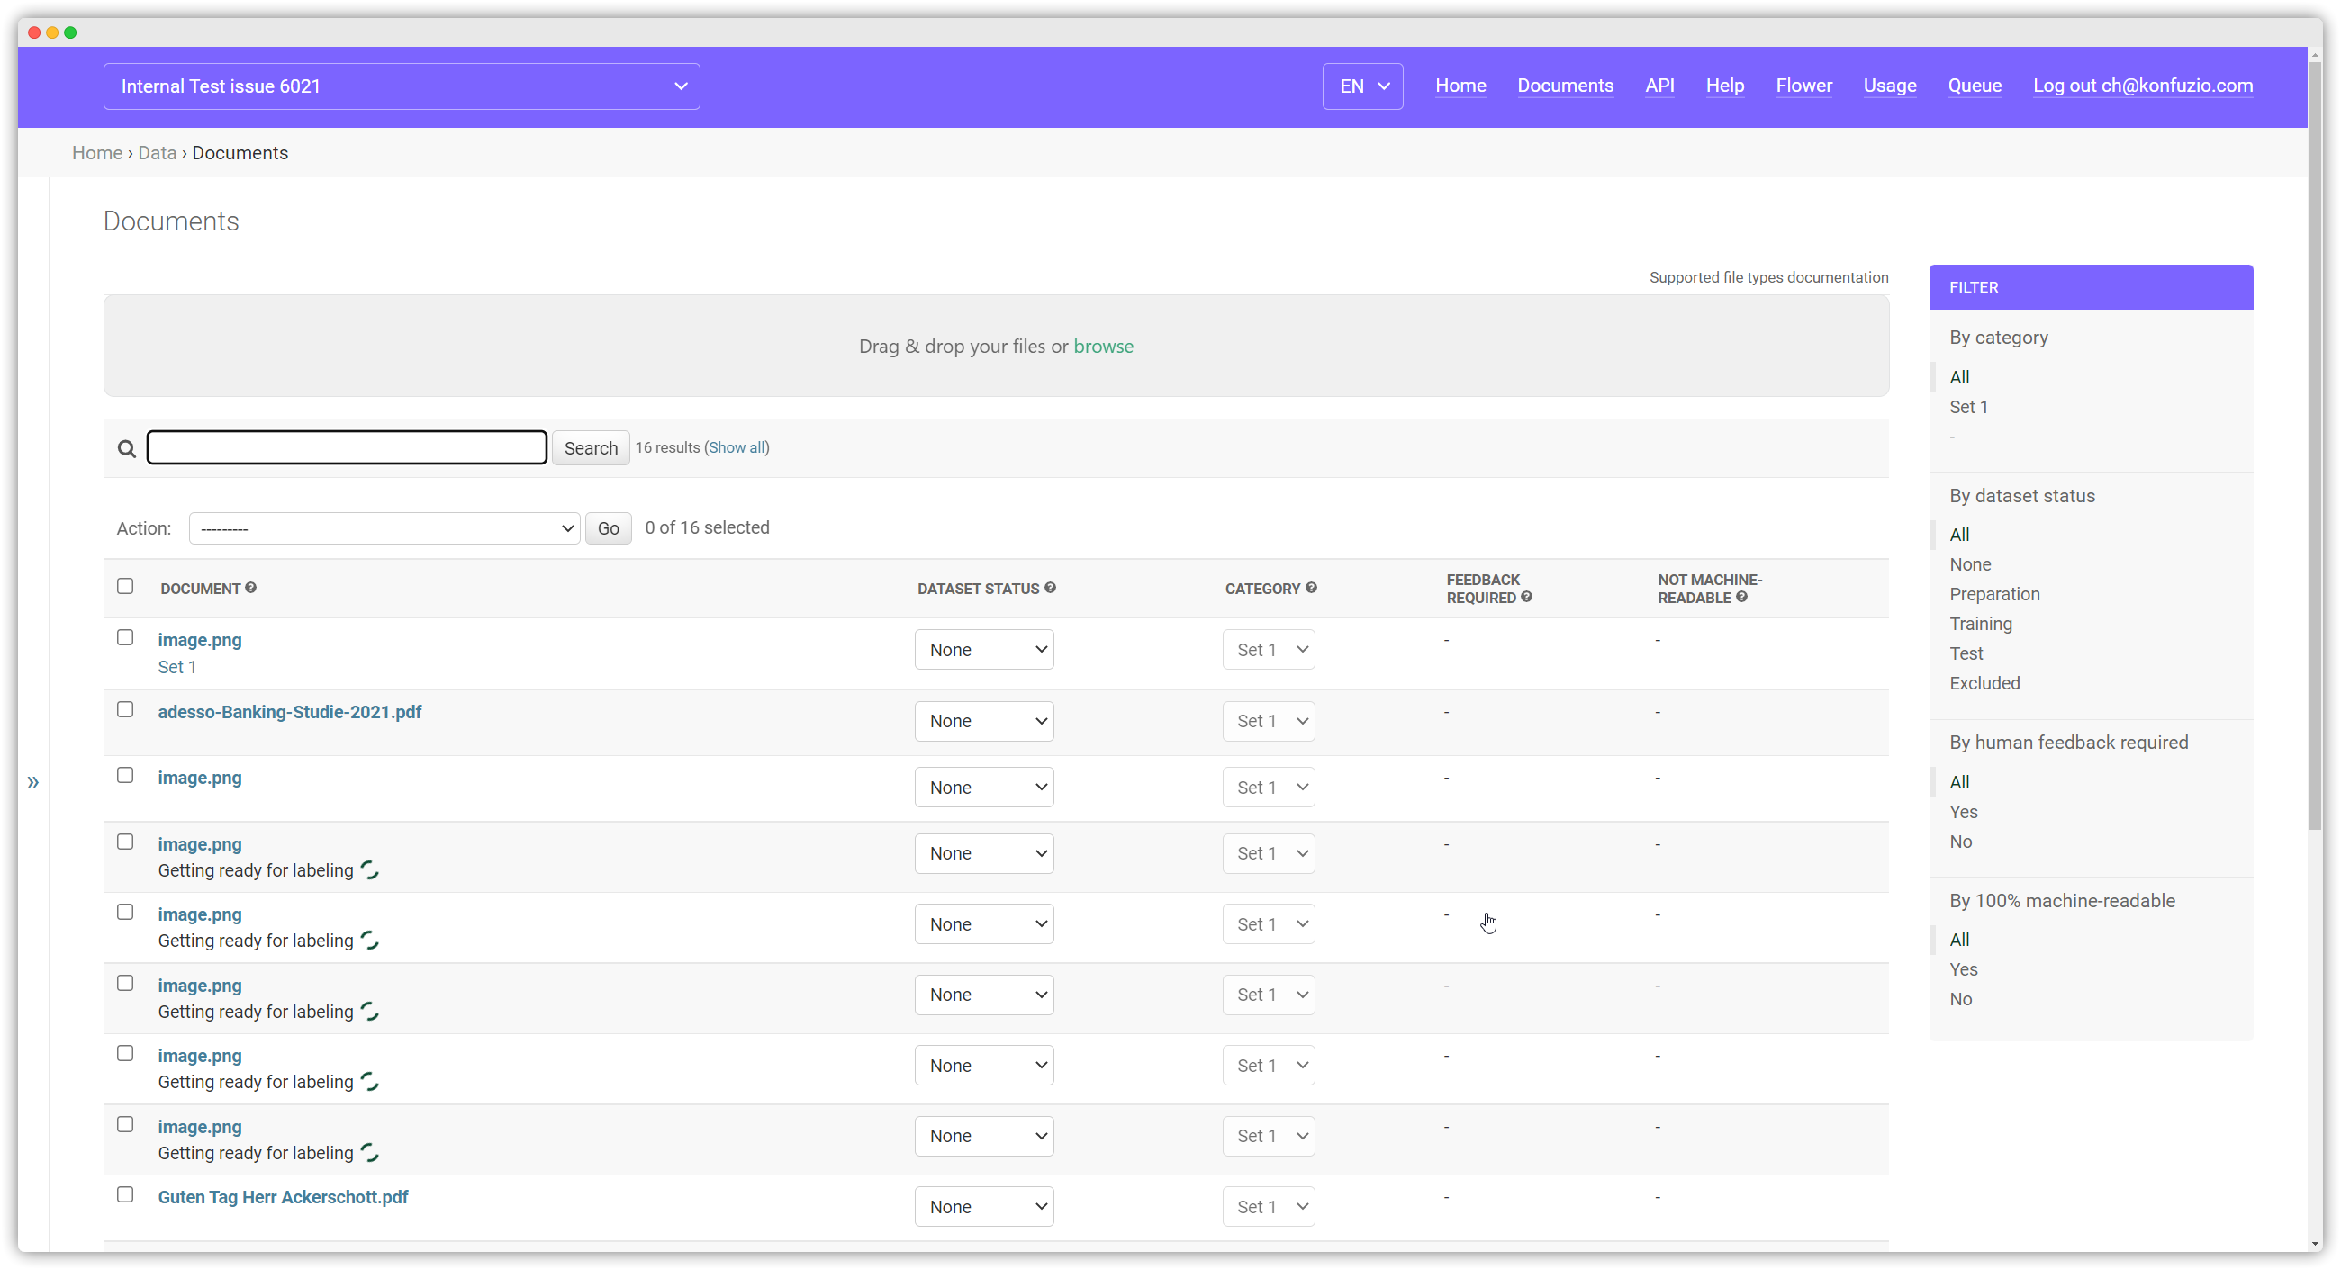Click the help icon beside DATASET STATUS
This screenshot has height=1270, width=2341.
(1051, 588)
